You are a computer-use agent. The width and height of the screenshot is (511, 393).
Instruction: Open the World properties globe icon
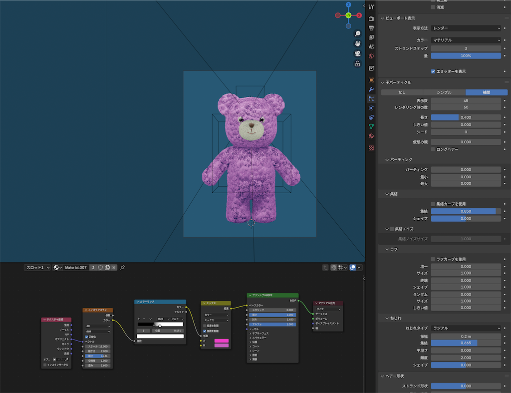pos(371,56)
